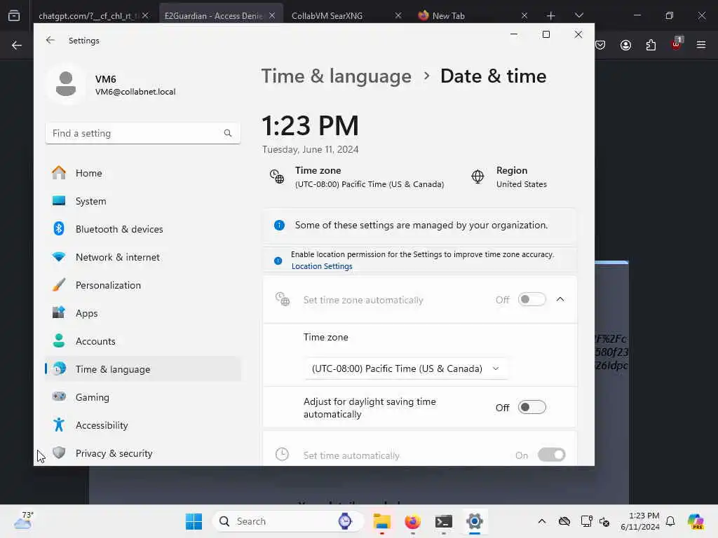718x538 pixels.
Task: Click the search magnifier in Find a setting
Action: tap(228, 133)
